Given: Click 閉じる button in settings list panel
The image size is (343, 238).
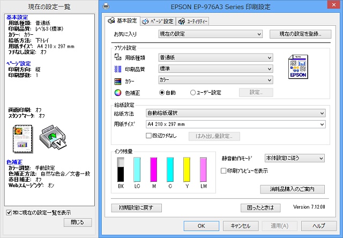Looking at the screenshot, I should point(78,222).
